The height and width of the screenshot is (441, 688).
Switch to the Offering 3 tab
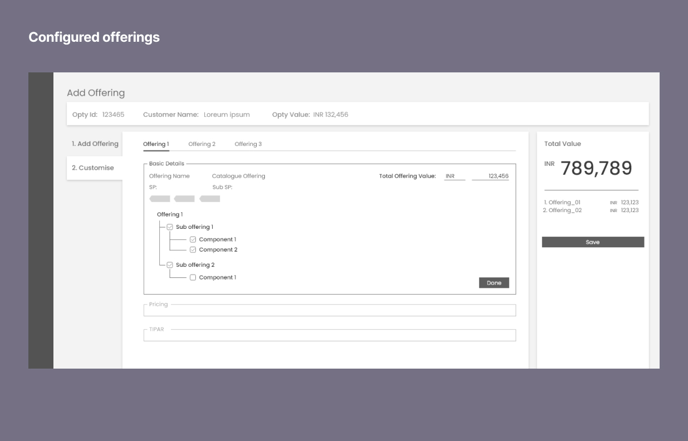pyautogui.click(x=248, y=144)
